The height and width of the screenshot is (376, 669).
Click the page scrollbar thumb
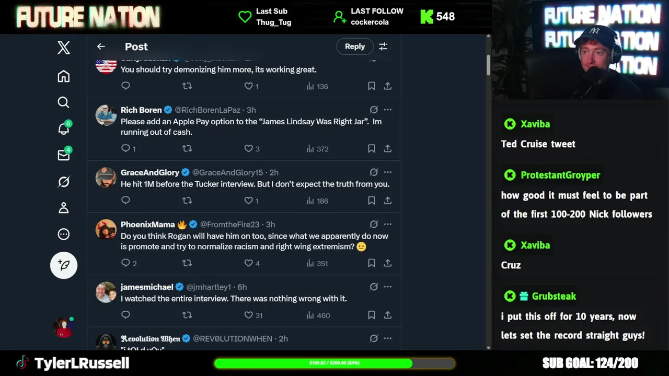489,65
